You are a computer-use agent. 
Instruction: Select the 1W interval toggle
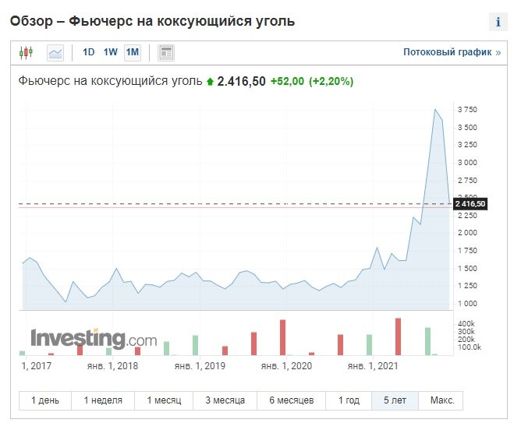pos(110,53)
